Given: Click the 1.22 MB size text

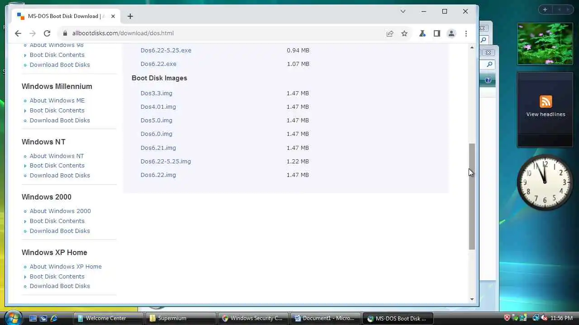Looking at the screenshot, I should (298, 161).
